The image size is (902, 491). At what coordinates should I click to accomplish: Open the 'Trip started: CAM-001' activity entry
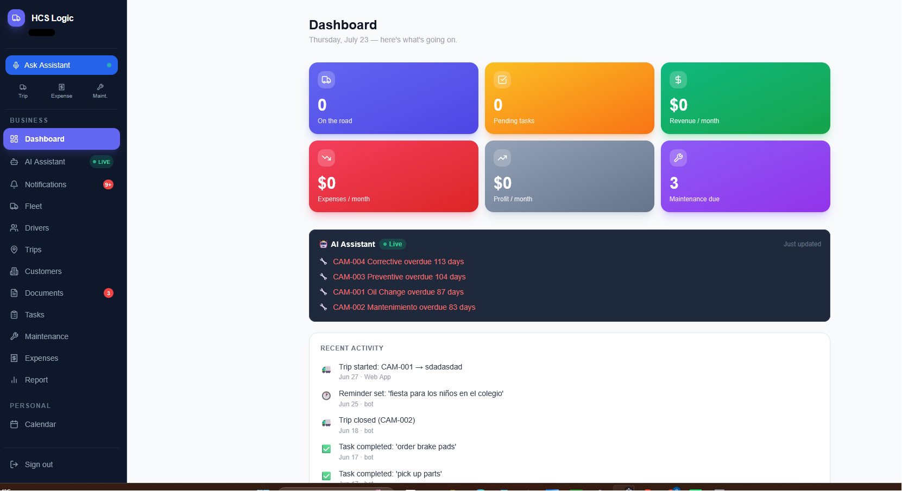400,367
